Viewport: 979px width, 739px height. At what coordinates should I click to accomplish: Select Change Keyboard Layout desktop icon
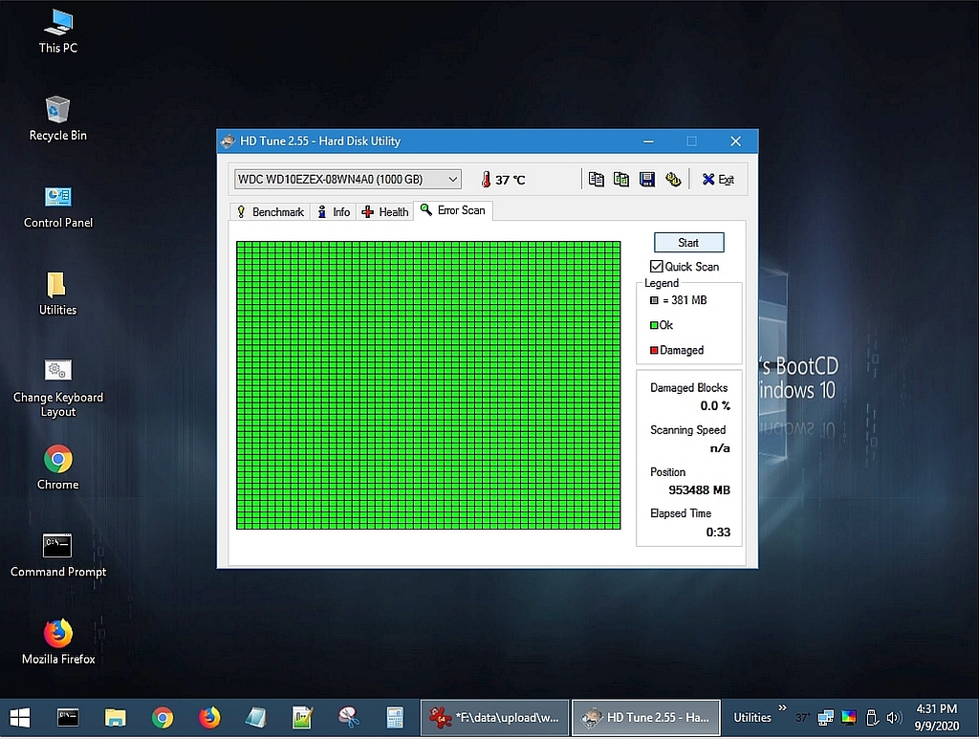(57, 387)
